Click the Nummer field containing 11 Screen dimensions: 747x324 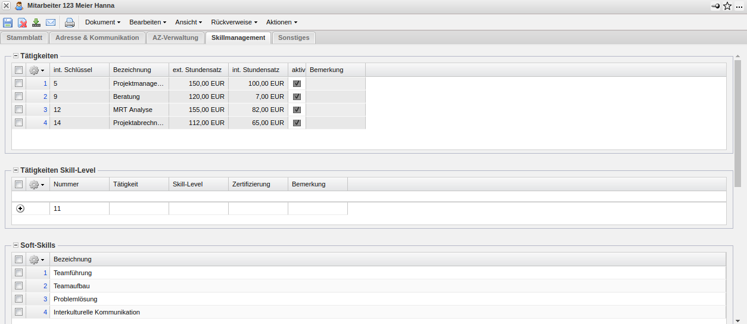(79, 208)
